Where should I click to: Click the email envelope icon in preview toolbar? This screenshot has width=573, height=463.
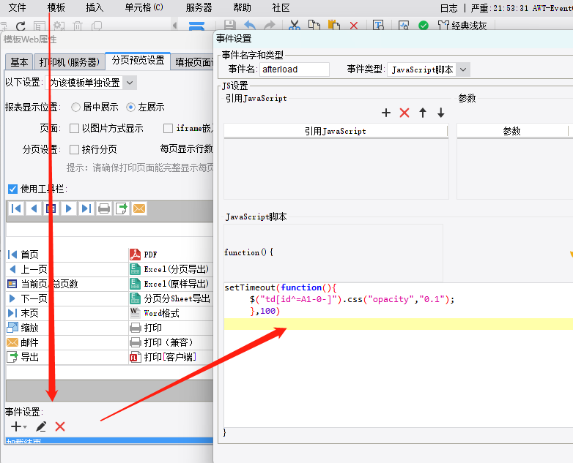point(139,208)
